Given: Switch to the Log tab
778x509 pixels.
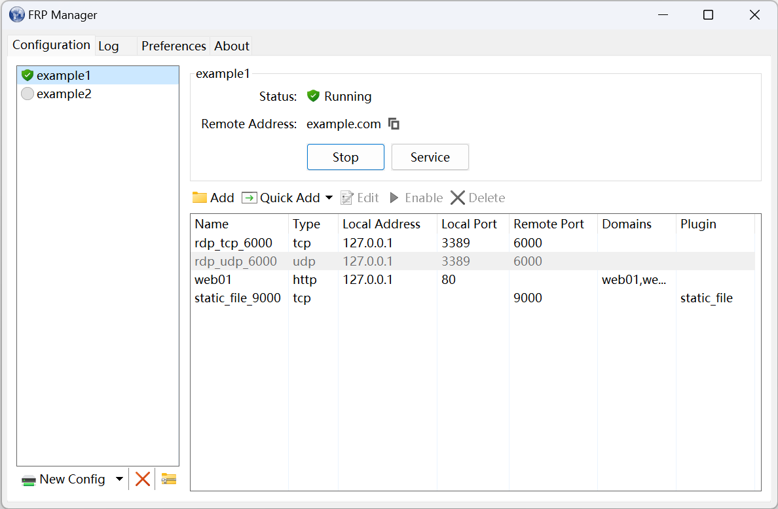Looking at the screenshot, I should 109,46.
